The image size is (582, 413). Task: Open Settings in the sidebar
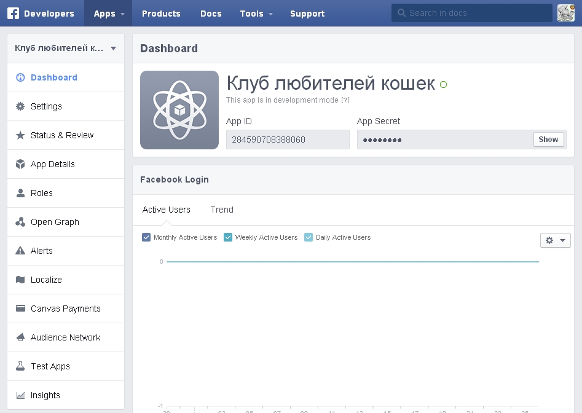[66, 106]
